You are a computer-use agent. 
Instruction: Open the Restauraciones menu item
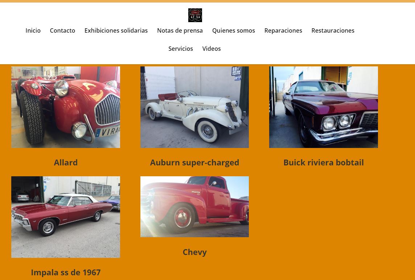coord(333,30)
